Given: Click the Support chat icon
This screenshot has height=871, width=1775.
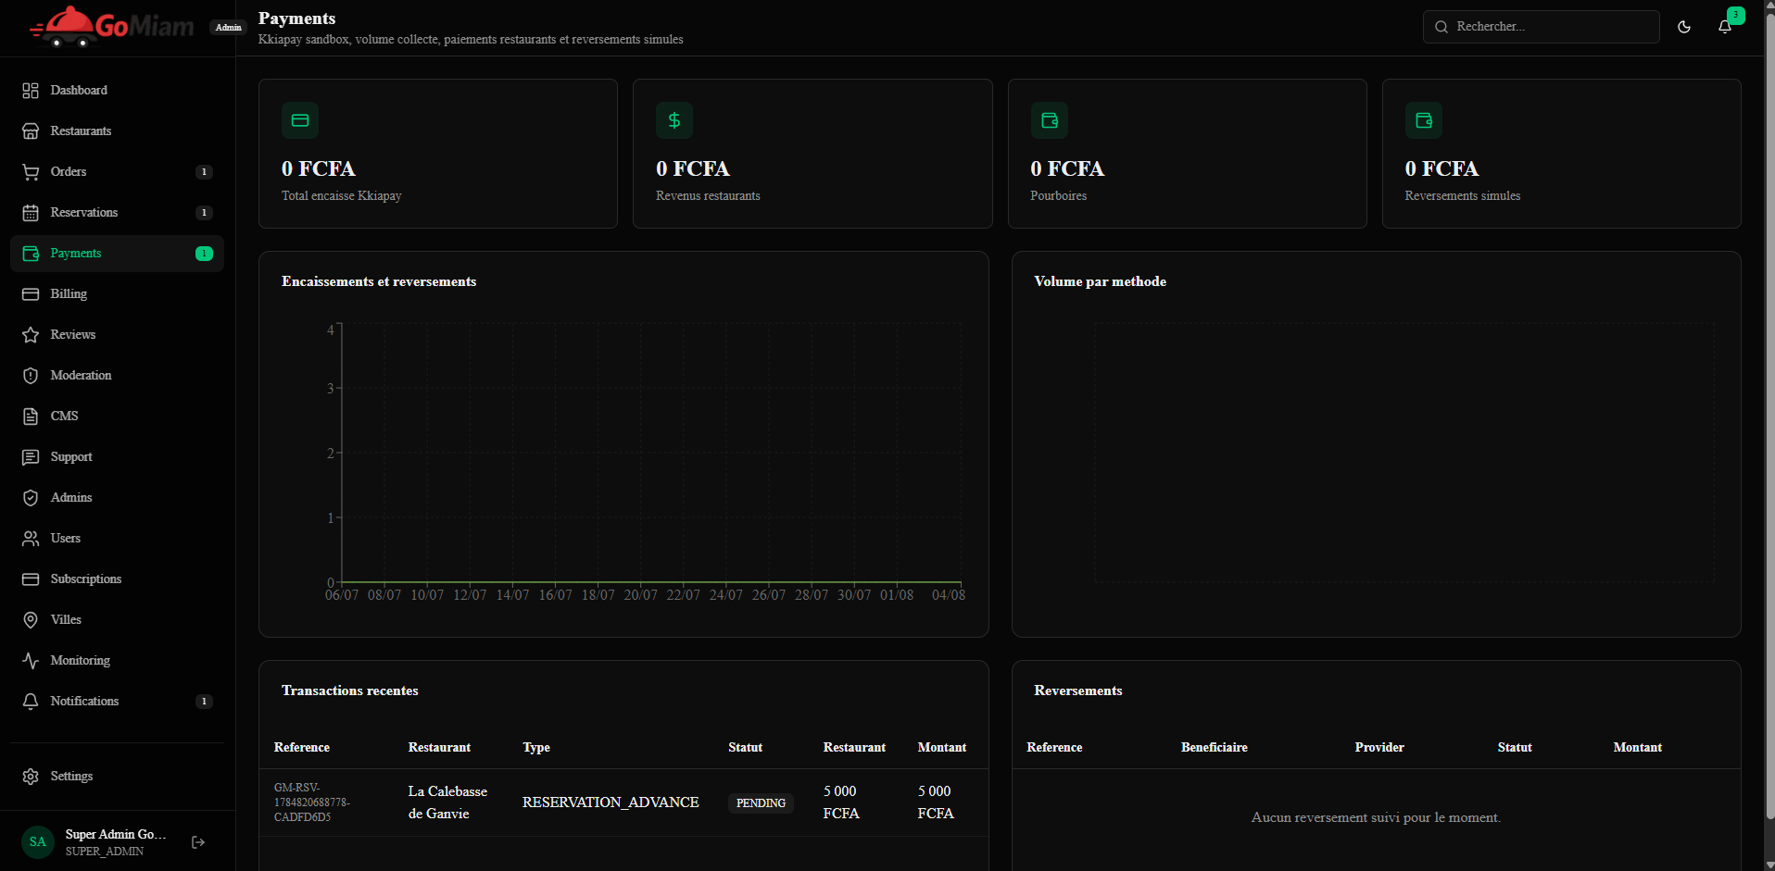Looking at the screenshot, I should coord(31,457).
